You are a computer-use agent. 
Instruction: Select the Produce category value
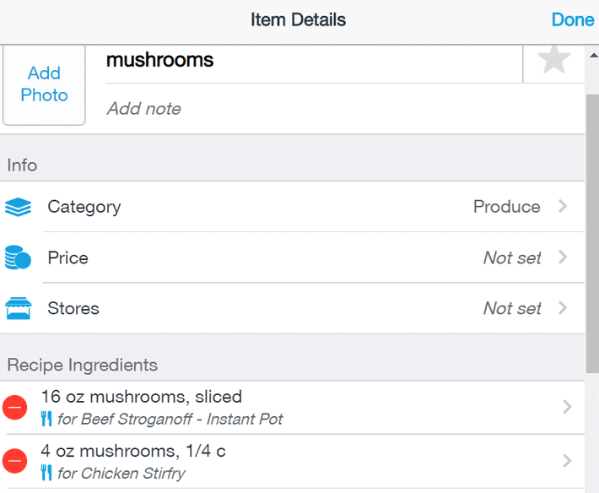coord(506,207)
